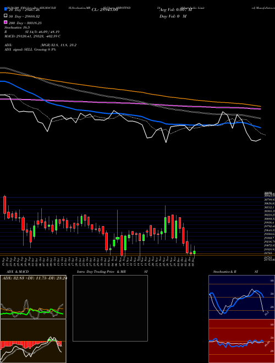Click the last green candlestick on right

195,252
